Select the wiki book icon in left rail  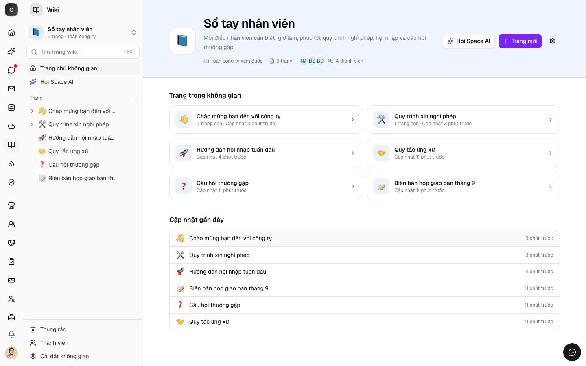(x=11, y=145)
